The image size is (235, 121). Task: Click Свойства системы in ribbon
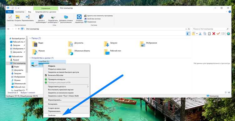pyautogui.click(x=92, y=19)
